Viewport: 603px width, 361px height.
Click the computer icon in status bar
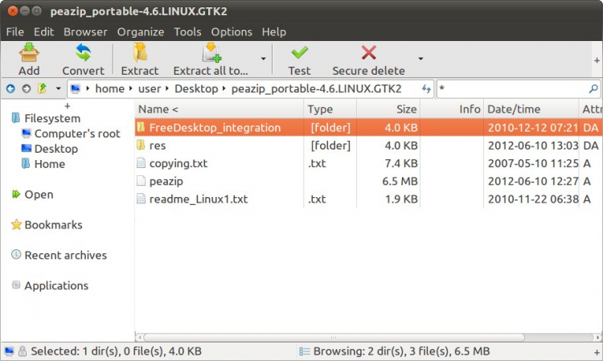pos(9,351)
